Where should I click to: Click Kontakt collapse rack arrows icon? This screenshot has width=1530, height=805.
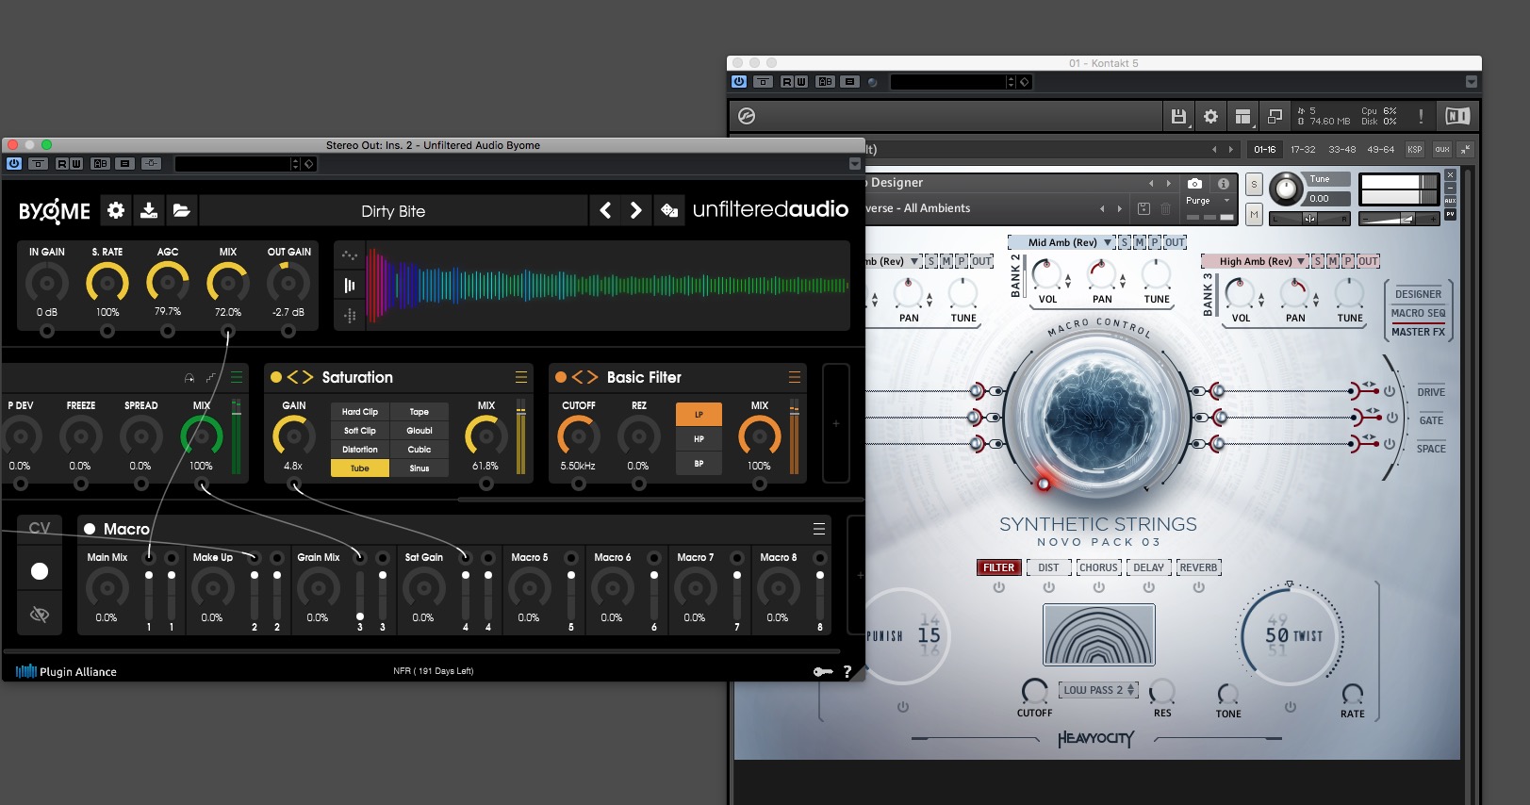click(x=1465, y=149)
